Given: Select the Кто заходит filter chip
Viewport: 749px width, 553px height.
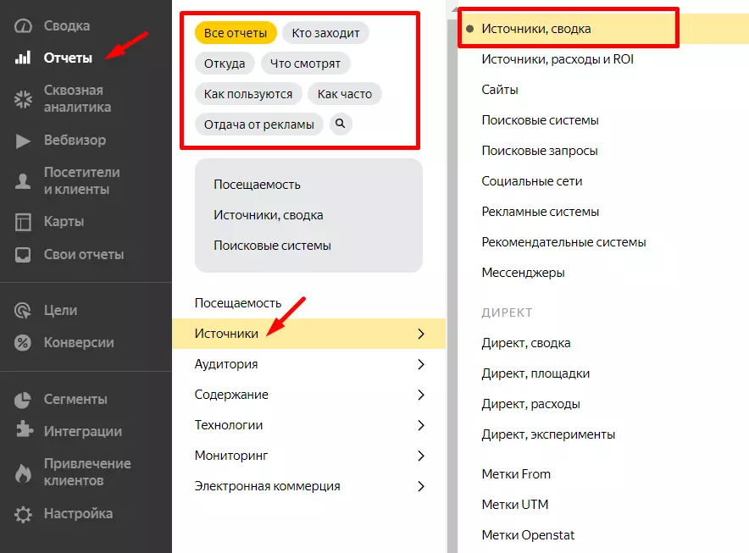Looking at the screenshot, I should coord(325,33).
